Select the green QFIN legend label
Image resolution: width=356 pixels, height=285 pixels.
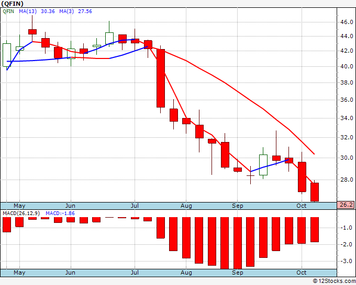(x=8, y=11)
